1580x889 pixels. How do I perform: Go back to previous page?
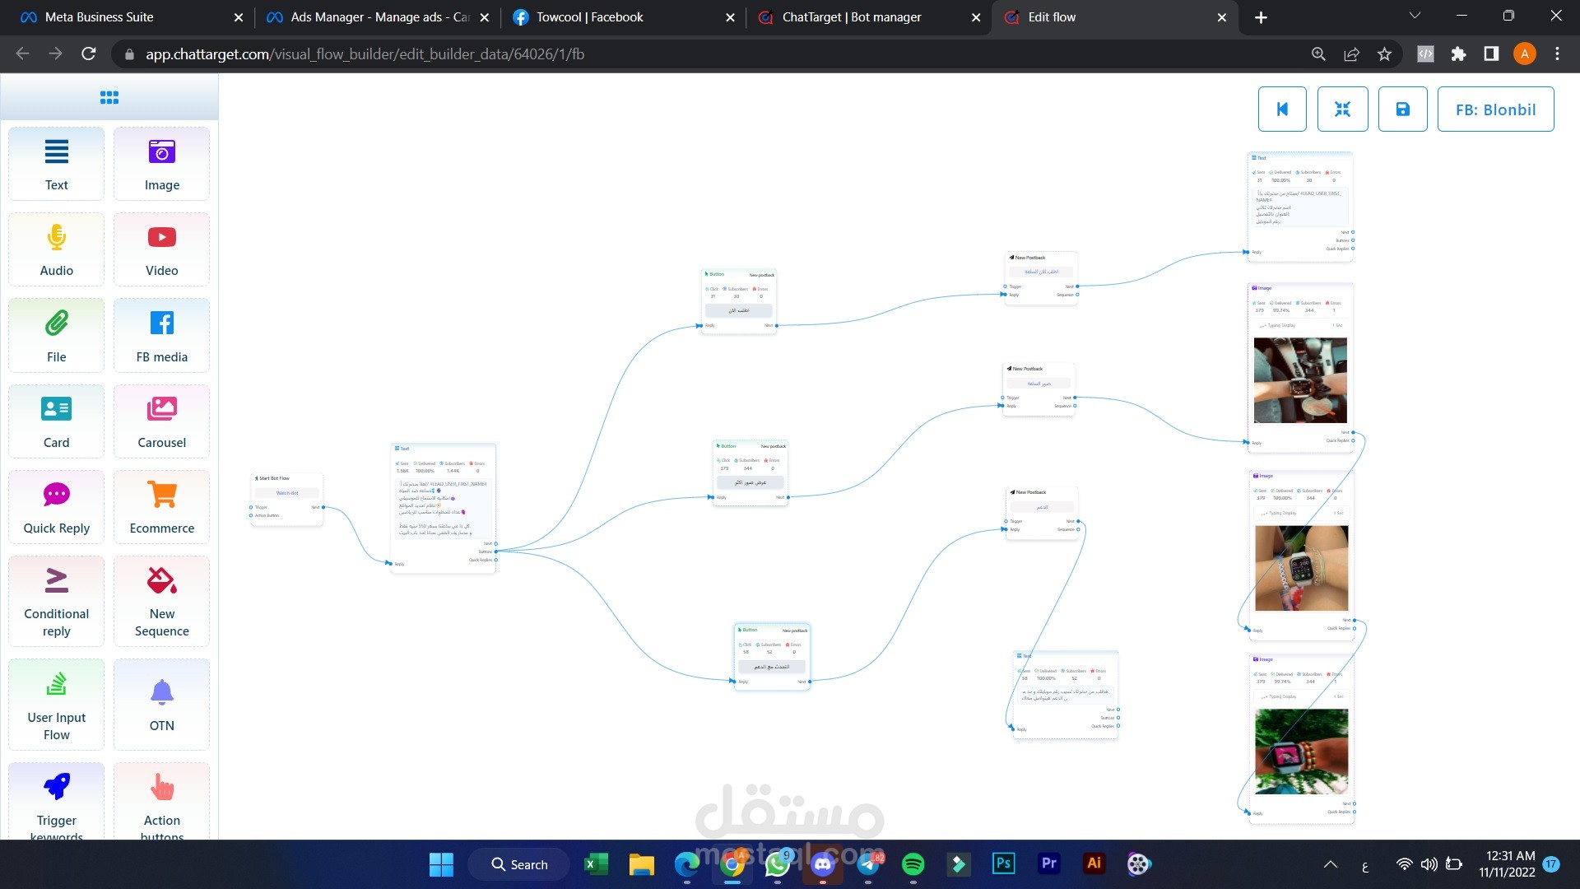pyautogui.click(x=22, y=54)
